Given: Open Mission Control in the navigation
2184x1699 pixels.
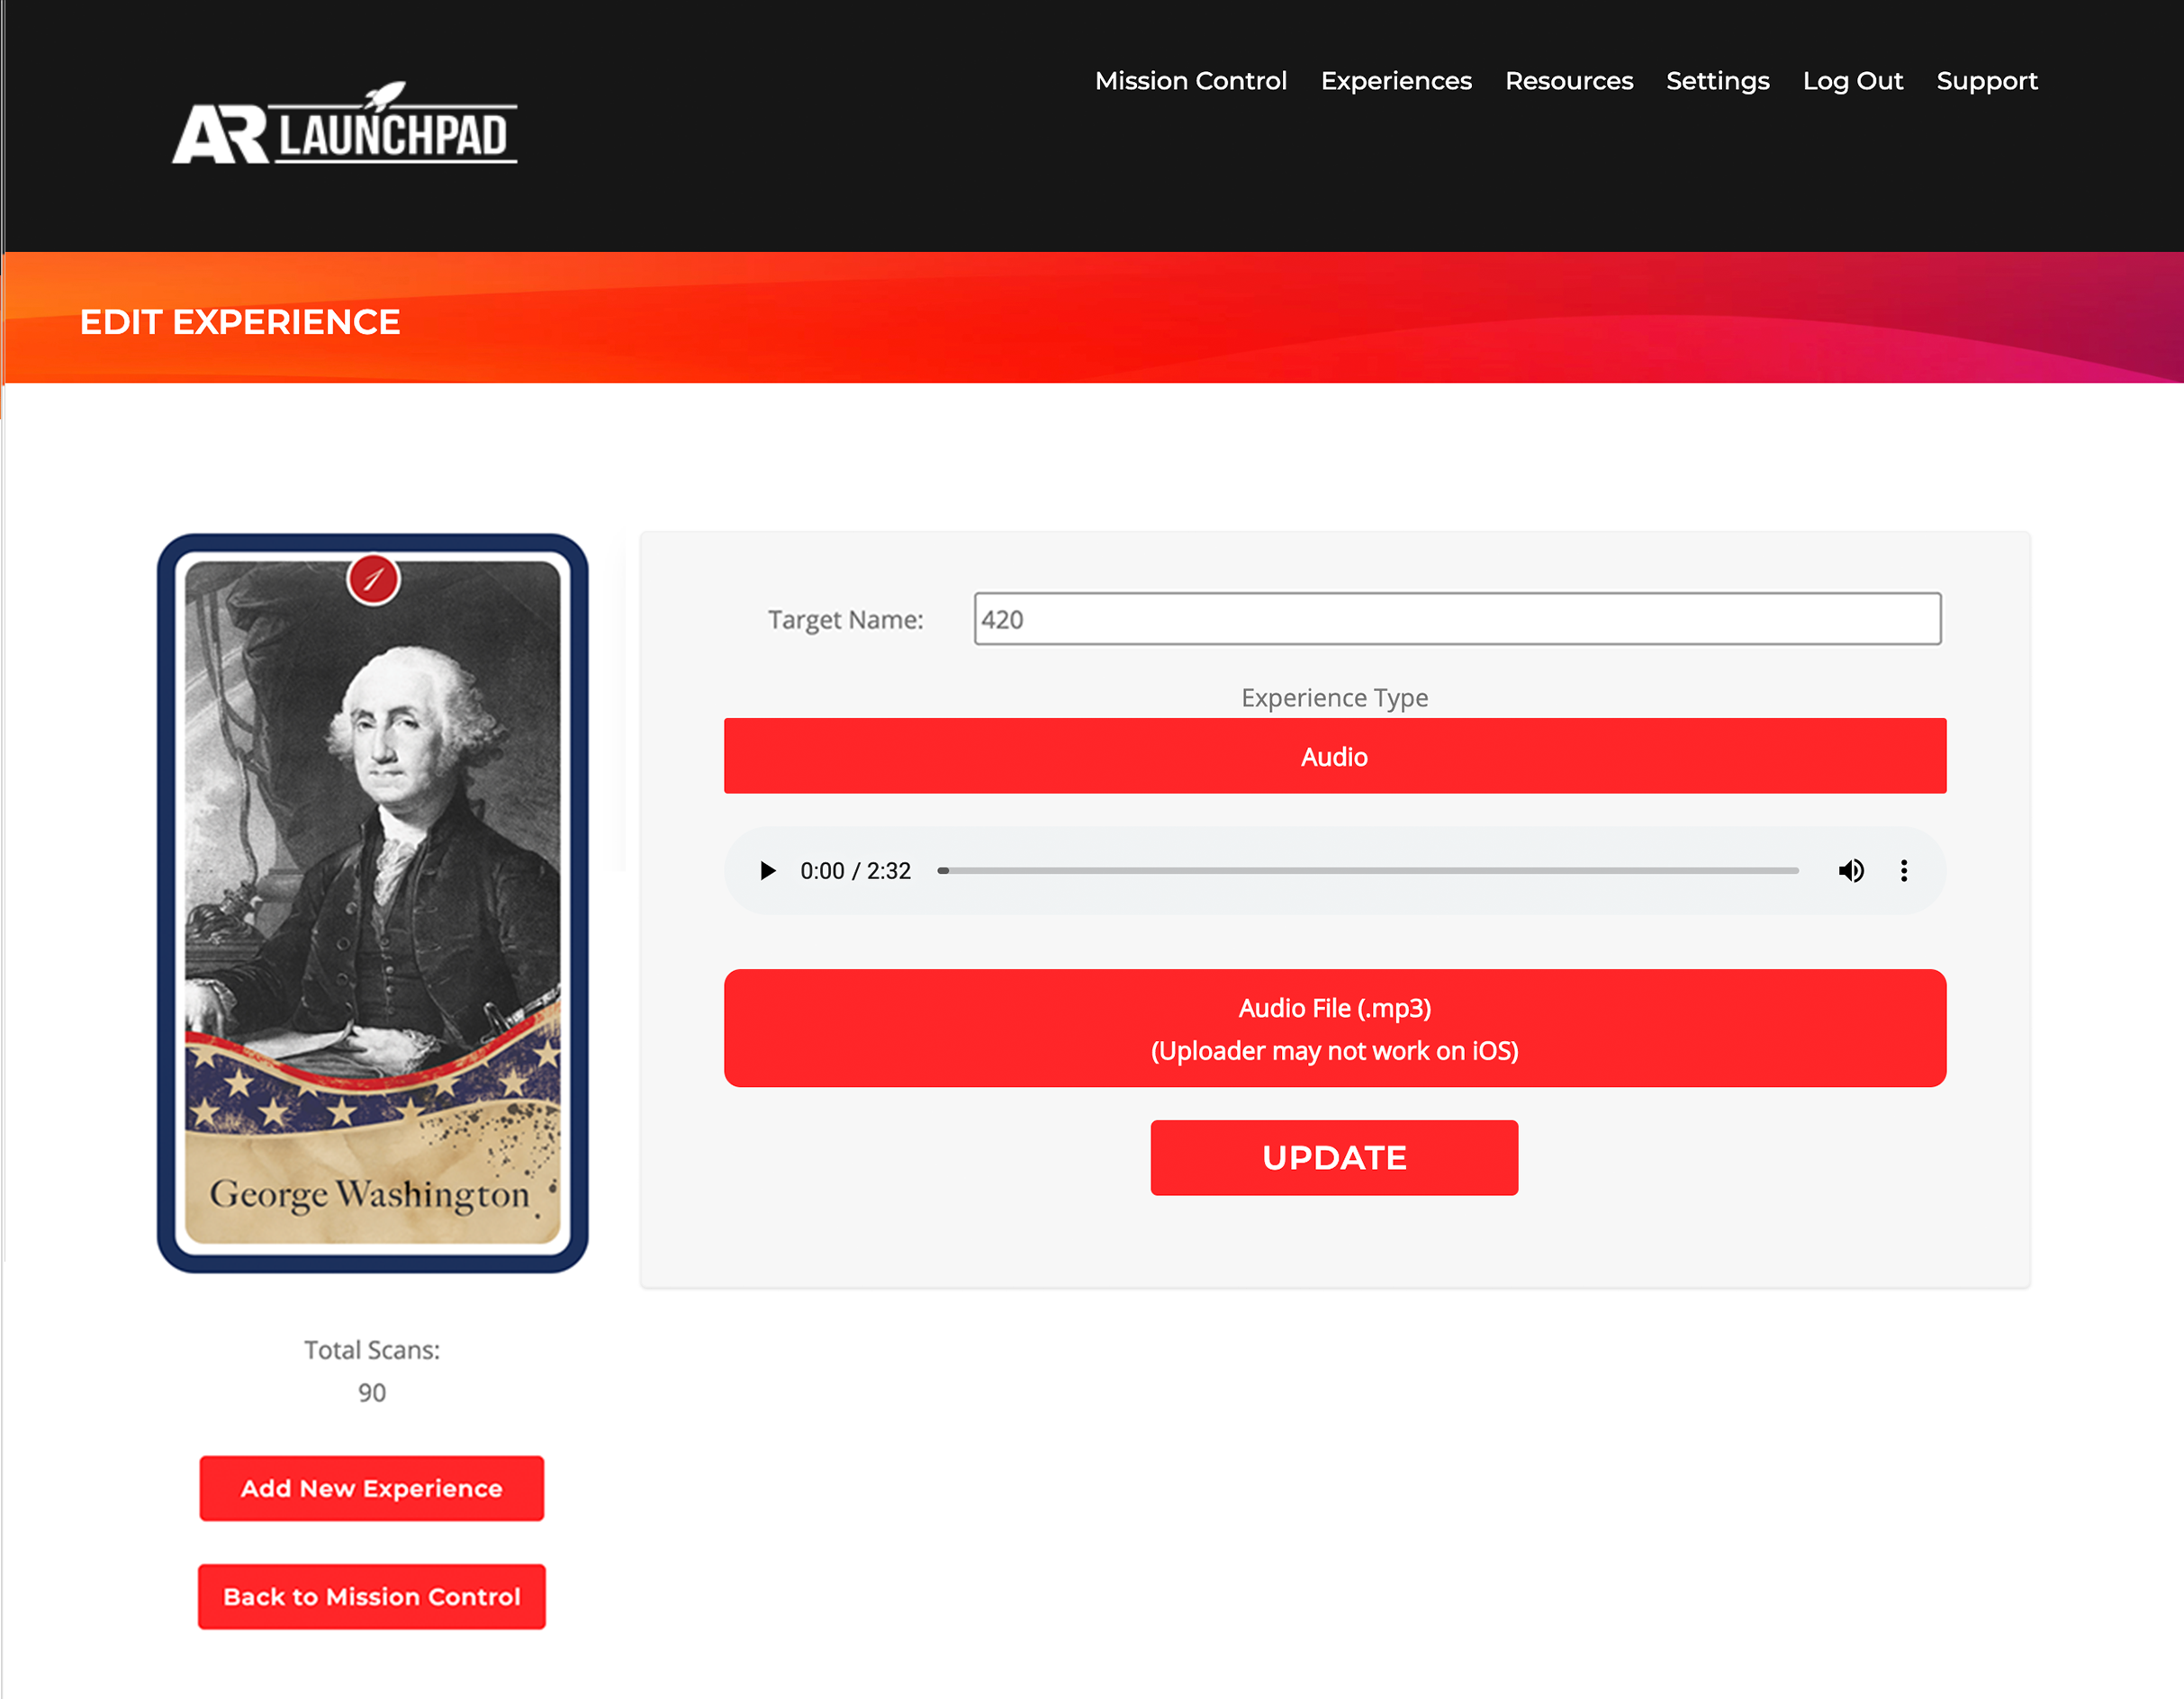Looking at the screenshot, I should pos(1190,81).
